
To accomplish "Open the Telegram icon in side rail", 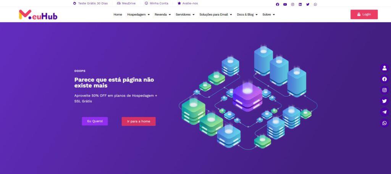I will tap(385, 112).
